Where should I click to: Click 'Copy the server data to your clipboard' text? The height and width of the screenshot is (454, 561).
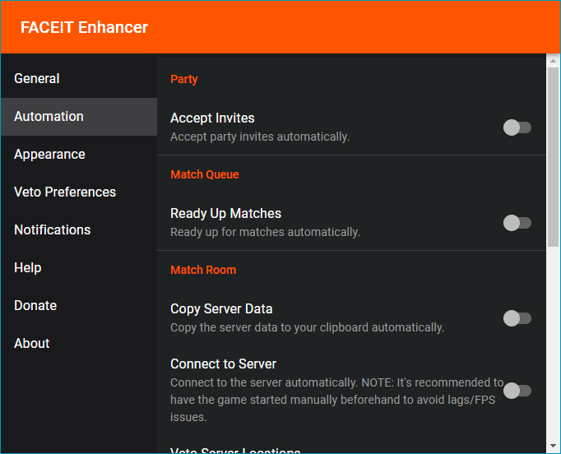308,327
